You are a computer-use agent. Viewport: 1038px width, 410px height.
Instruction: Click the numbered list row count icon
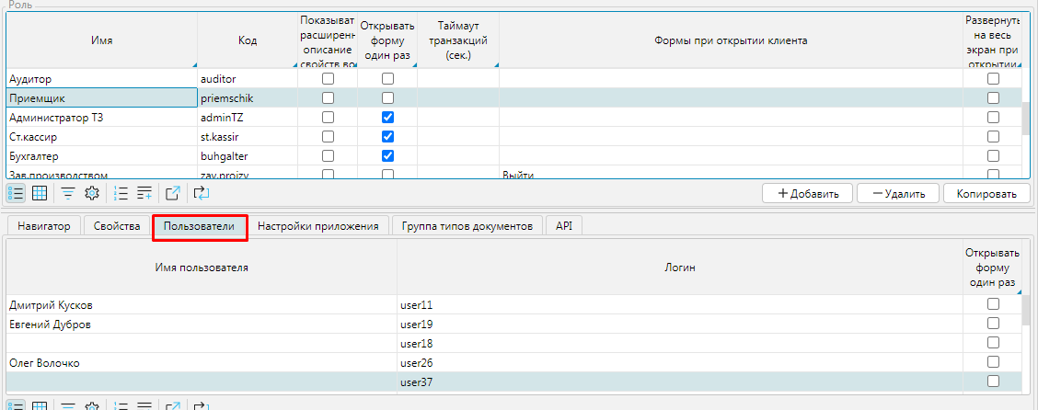tap(121, 193)
